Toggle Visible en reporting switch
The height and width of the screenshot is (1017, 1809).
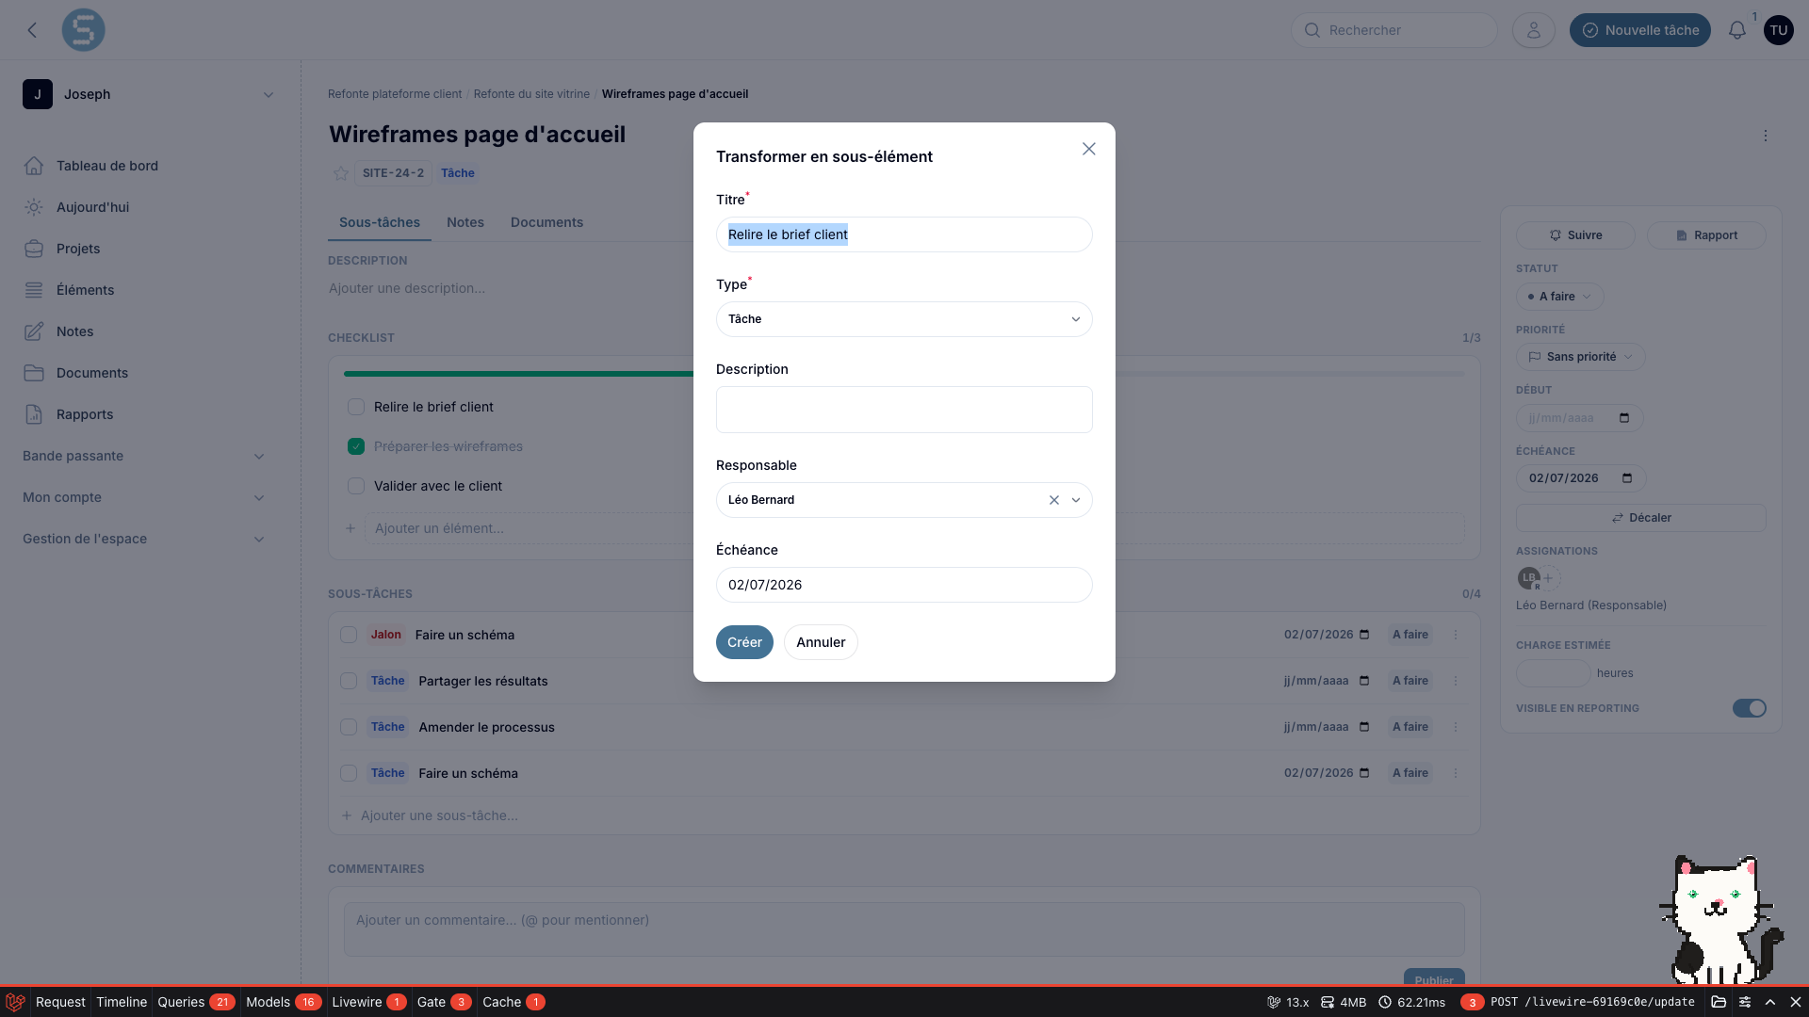1750,708
